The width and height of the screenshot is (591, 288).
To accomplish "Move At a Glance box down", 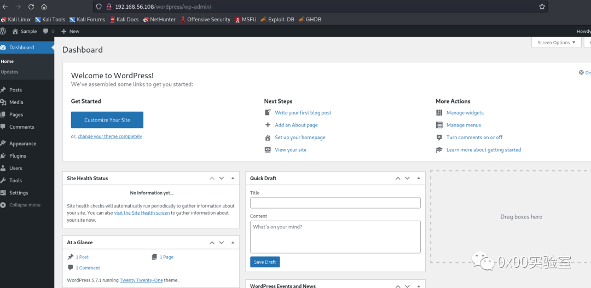I will tap(222, 243).
